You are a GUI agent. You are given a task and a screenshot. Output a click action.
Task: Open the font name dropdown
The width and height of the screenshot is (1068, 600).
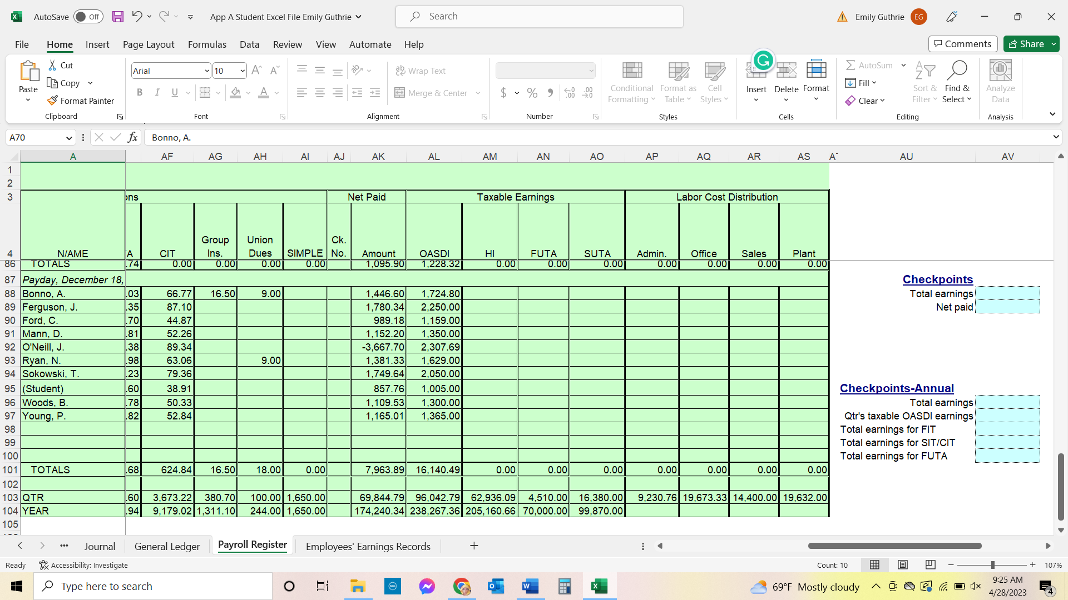(207, 71)
